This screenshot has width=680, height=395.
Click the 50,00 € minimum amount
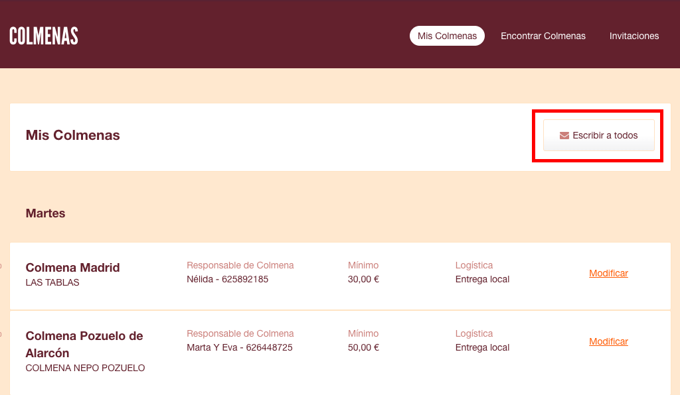tap(363, 347)
